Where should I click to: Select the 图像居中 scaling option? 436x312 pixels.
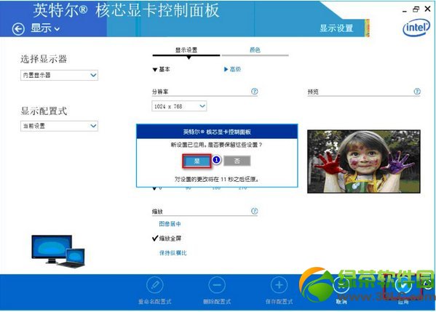170,224
